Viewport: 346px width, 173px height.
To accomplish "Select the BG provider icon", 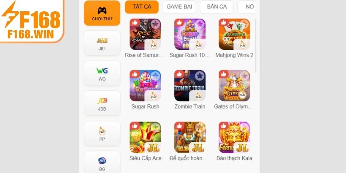I will 102,163.
